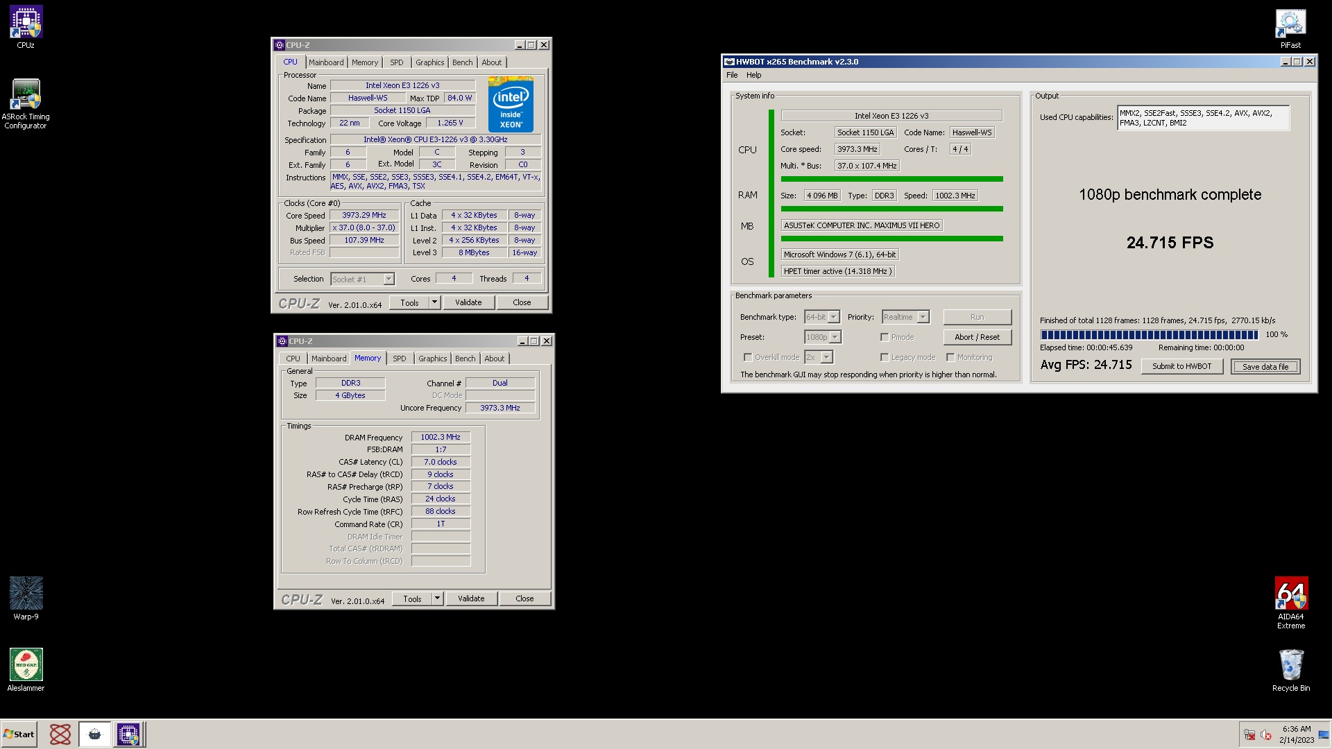Open the PiFast desktop shortcut

[x=1290, y=28]
